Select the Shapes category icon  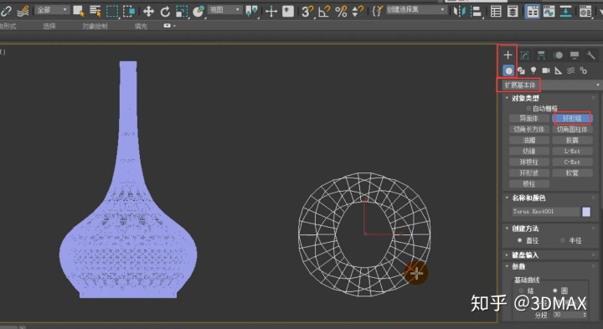(x=522, y=70)
